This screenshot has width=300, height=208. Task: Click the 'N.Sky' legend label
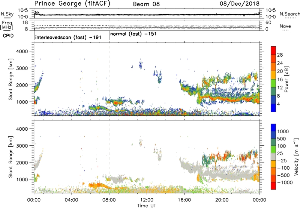coord(7,14)
